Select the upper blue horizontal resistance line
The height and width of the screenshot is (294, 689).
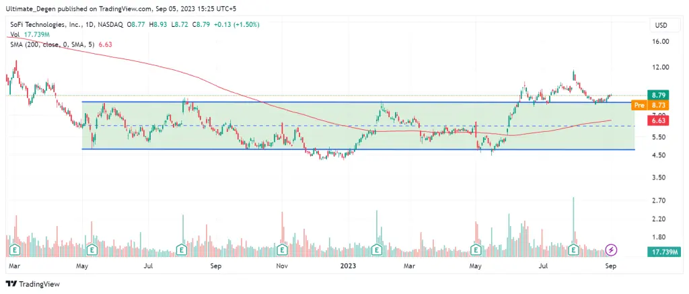pos(358,102)
